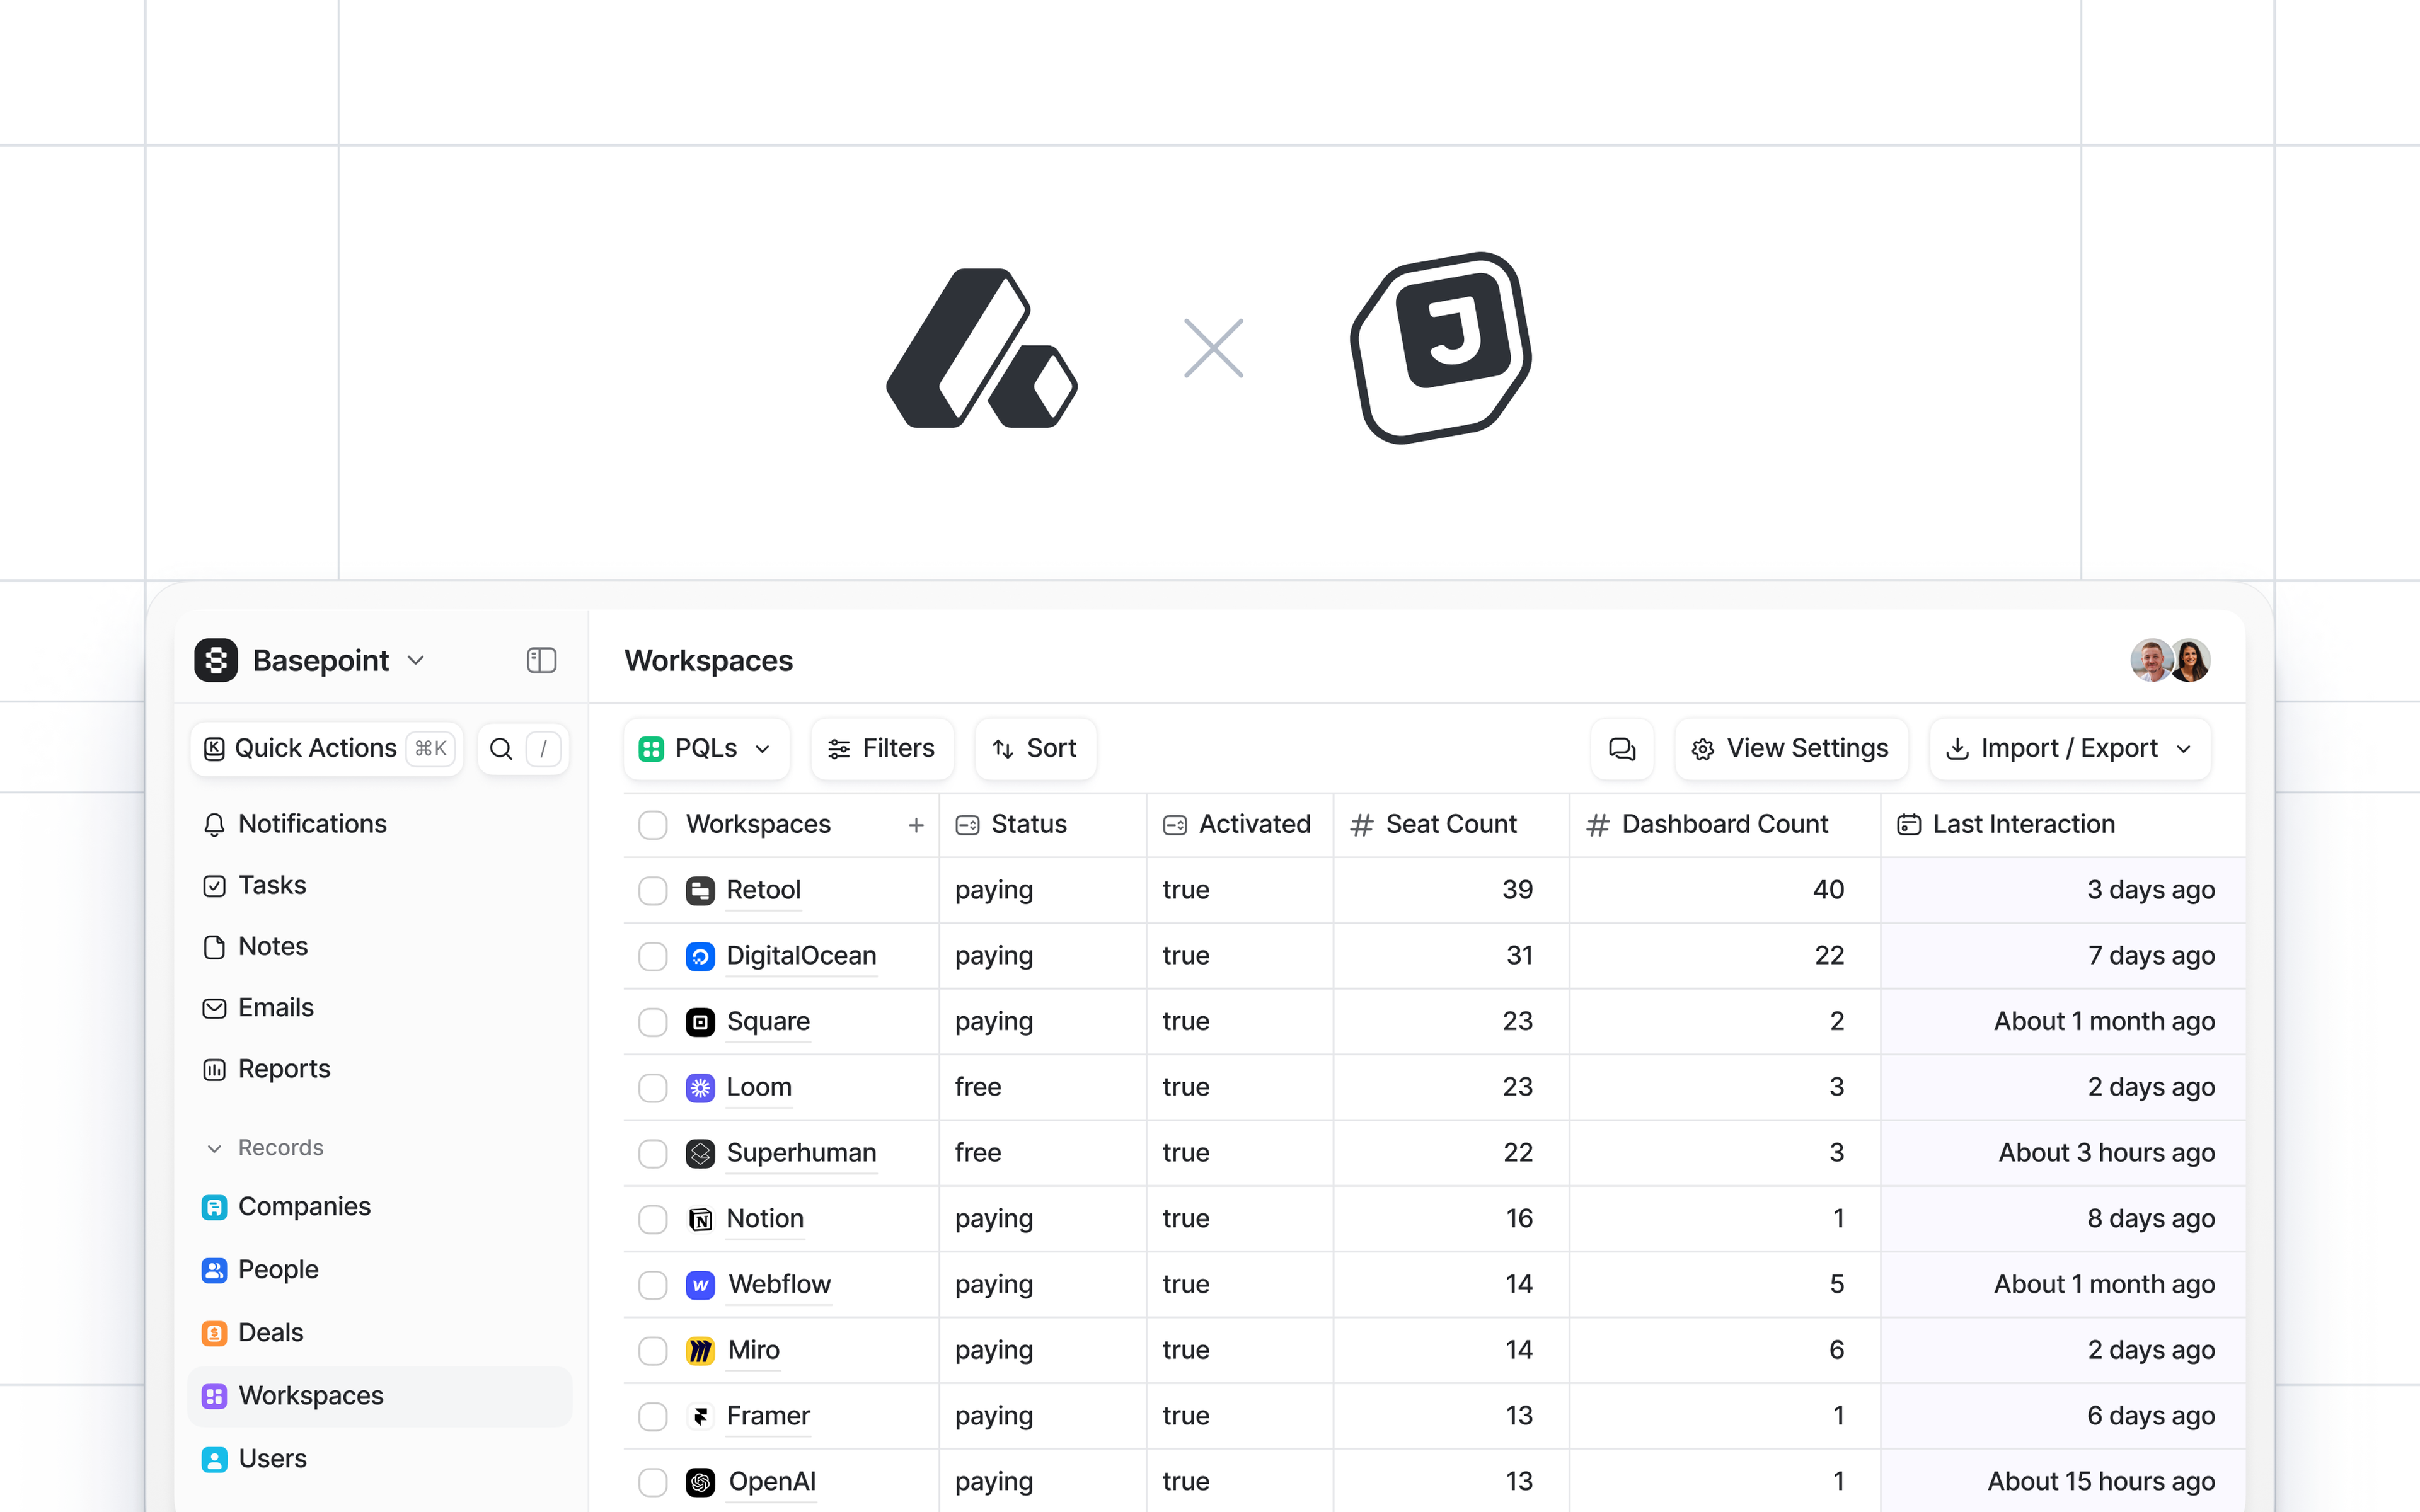Select the Notion row checkbox

pyautogui.click(x=653, y=1219)
